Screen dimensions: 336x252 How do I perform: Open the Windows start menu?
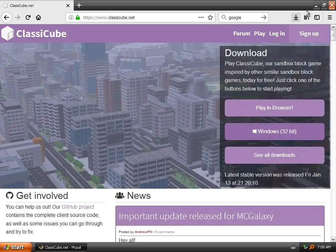coord(16,247)
